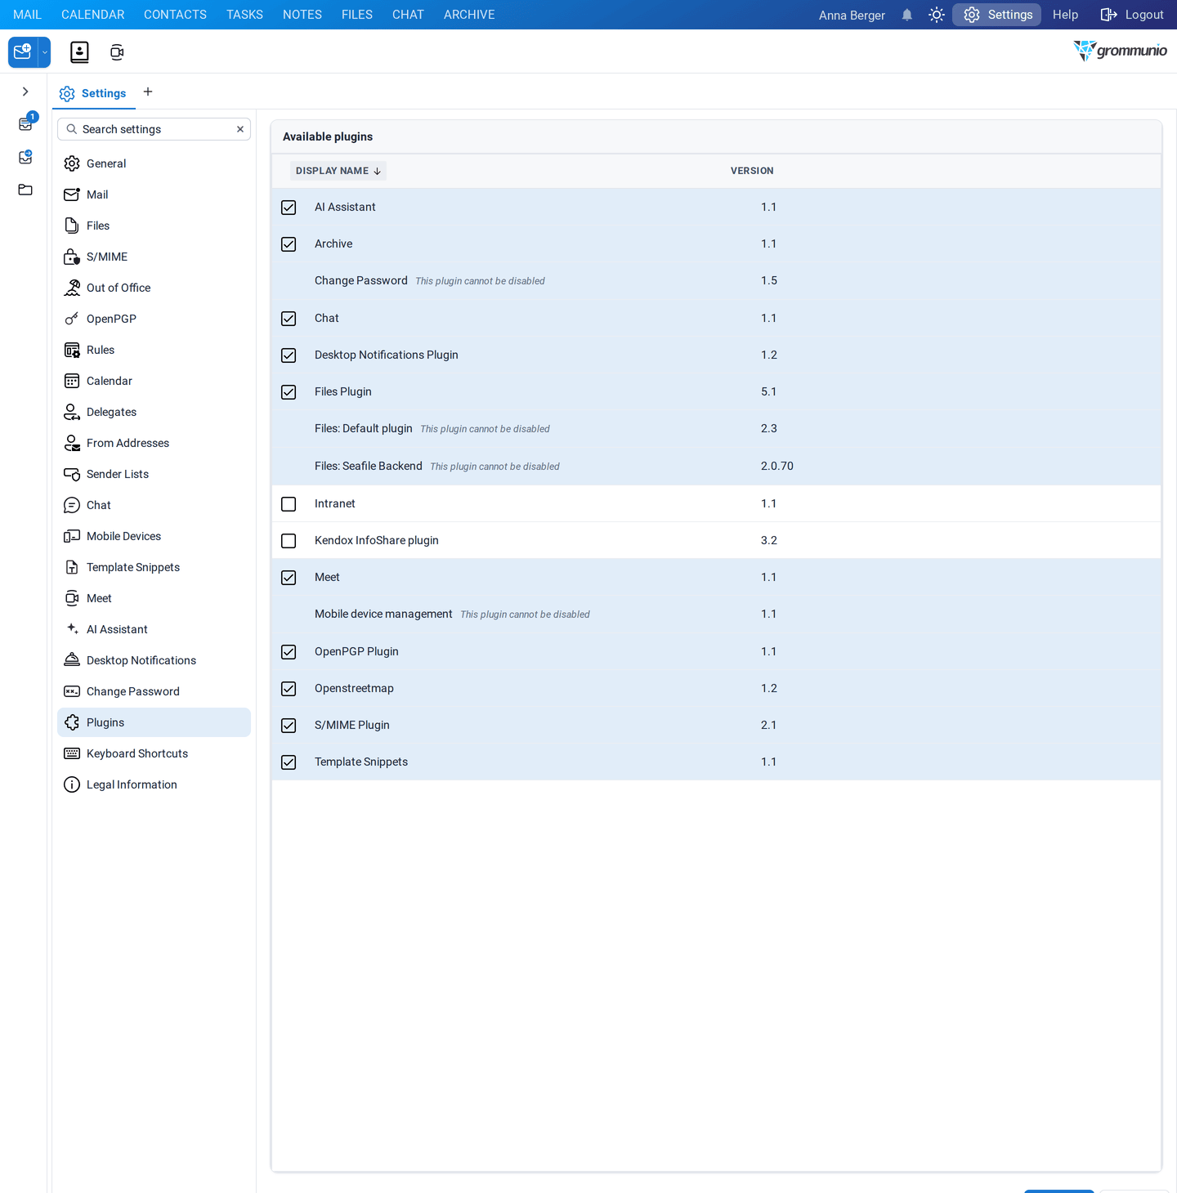Enable the Intranet plugin checkbox
Image resolution: width=1177 pixels, height=1193 pixels.
coord(289,504)
